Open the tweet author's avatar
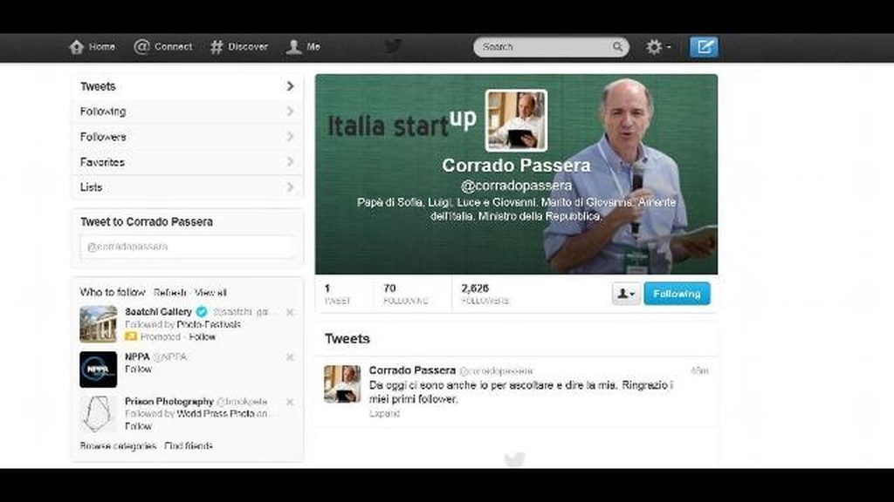Image resolution: width=894 pixels, height=502 pixels. point(342,383)
